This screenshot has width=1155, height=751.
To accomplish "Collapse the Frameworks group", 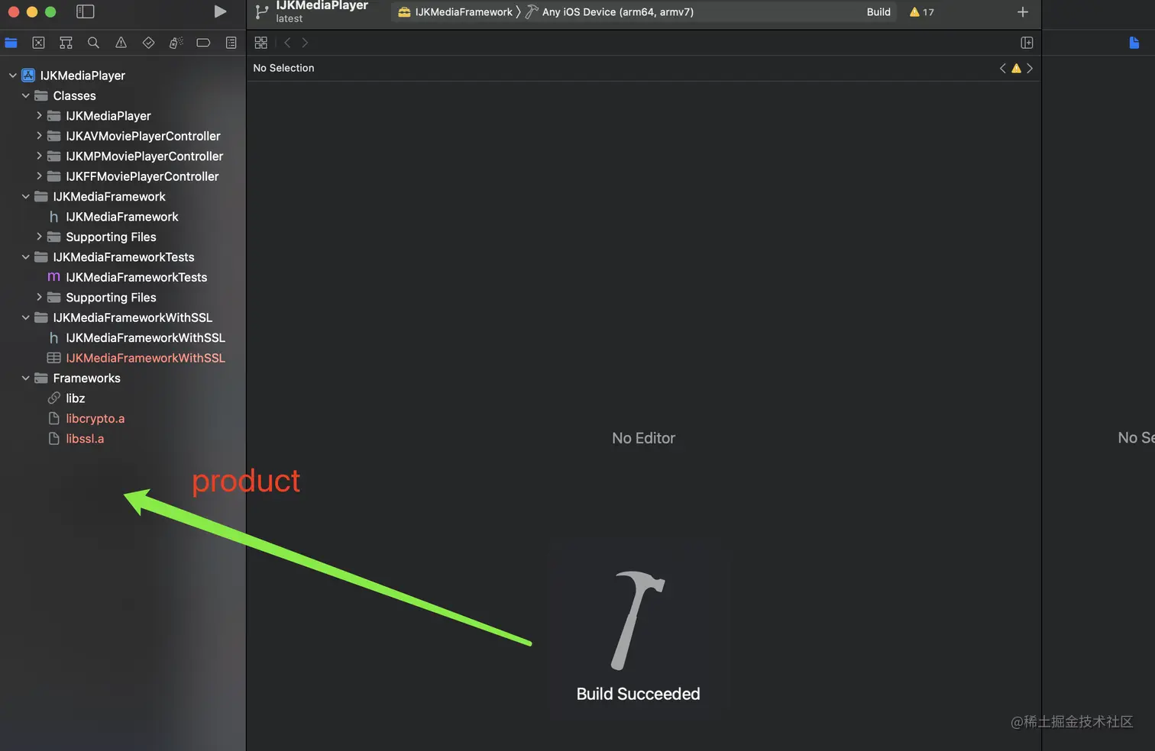I will pos(25,378).
